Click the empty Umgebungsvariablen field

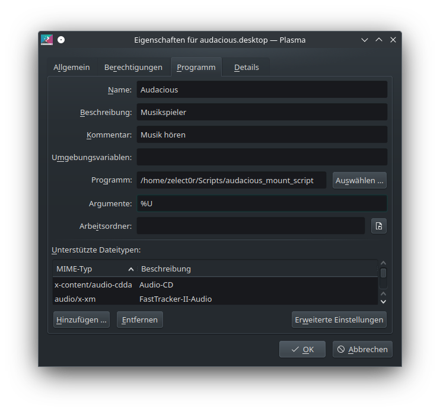(x=262, y=157)
